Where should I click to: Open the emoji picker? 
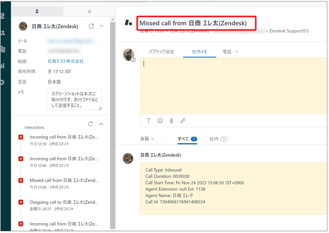pos(160,121)
